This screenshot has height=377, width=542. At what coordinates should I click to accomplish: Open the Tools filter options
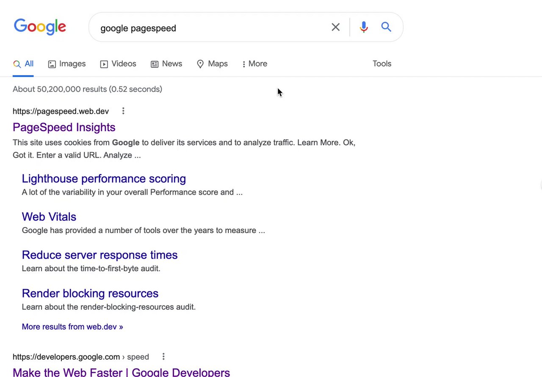tap(382, 64)
